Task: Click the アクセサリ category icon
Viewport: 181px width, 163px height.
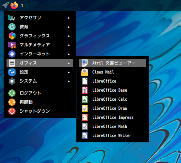Action: (x=12, y=18)
